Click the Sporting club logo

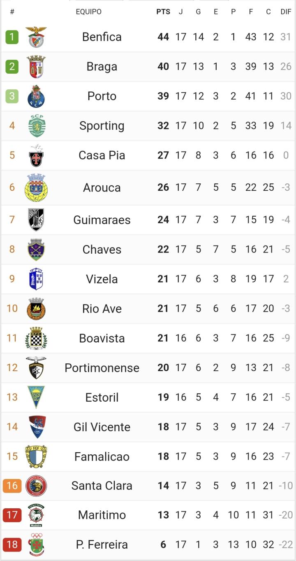(x=36, y=126)
